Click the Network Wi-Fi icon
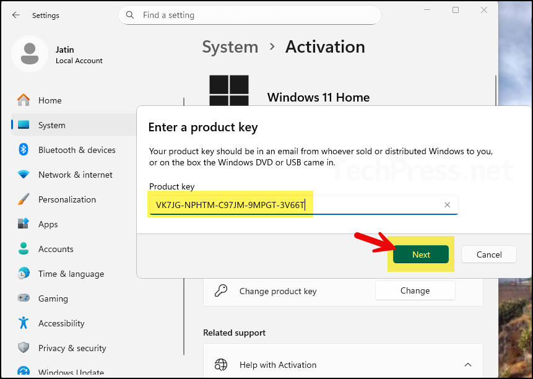The height and width of the screenshot is (379, 533). (x=24, y=175)
